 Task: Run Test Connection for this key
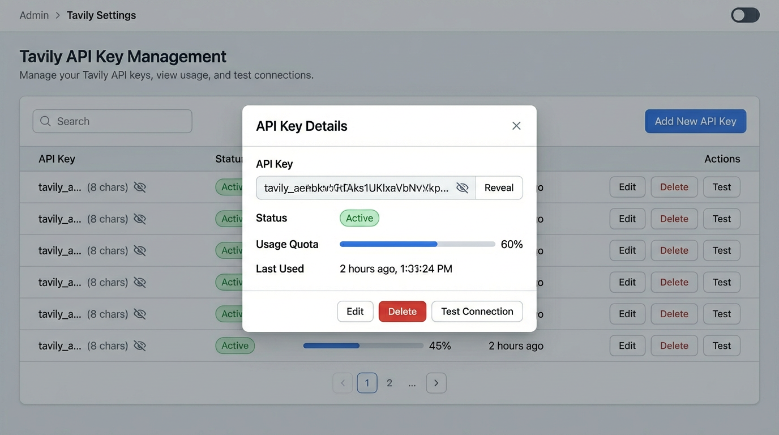pos(477,312)
